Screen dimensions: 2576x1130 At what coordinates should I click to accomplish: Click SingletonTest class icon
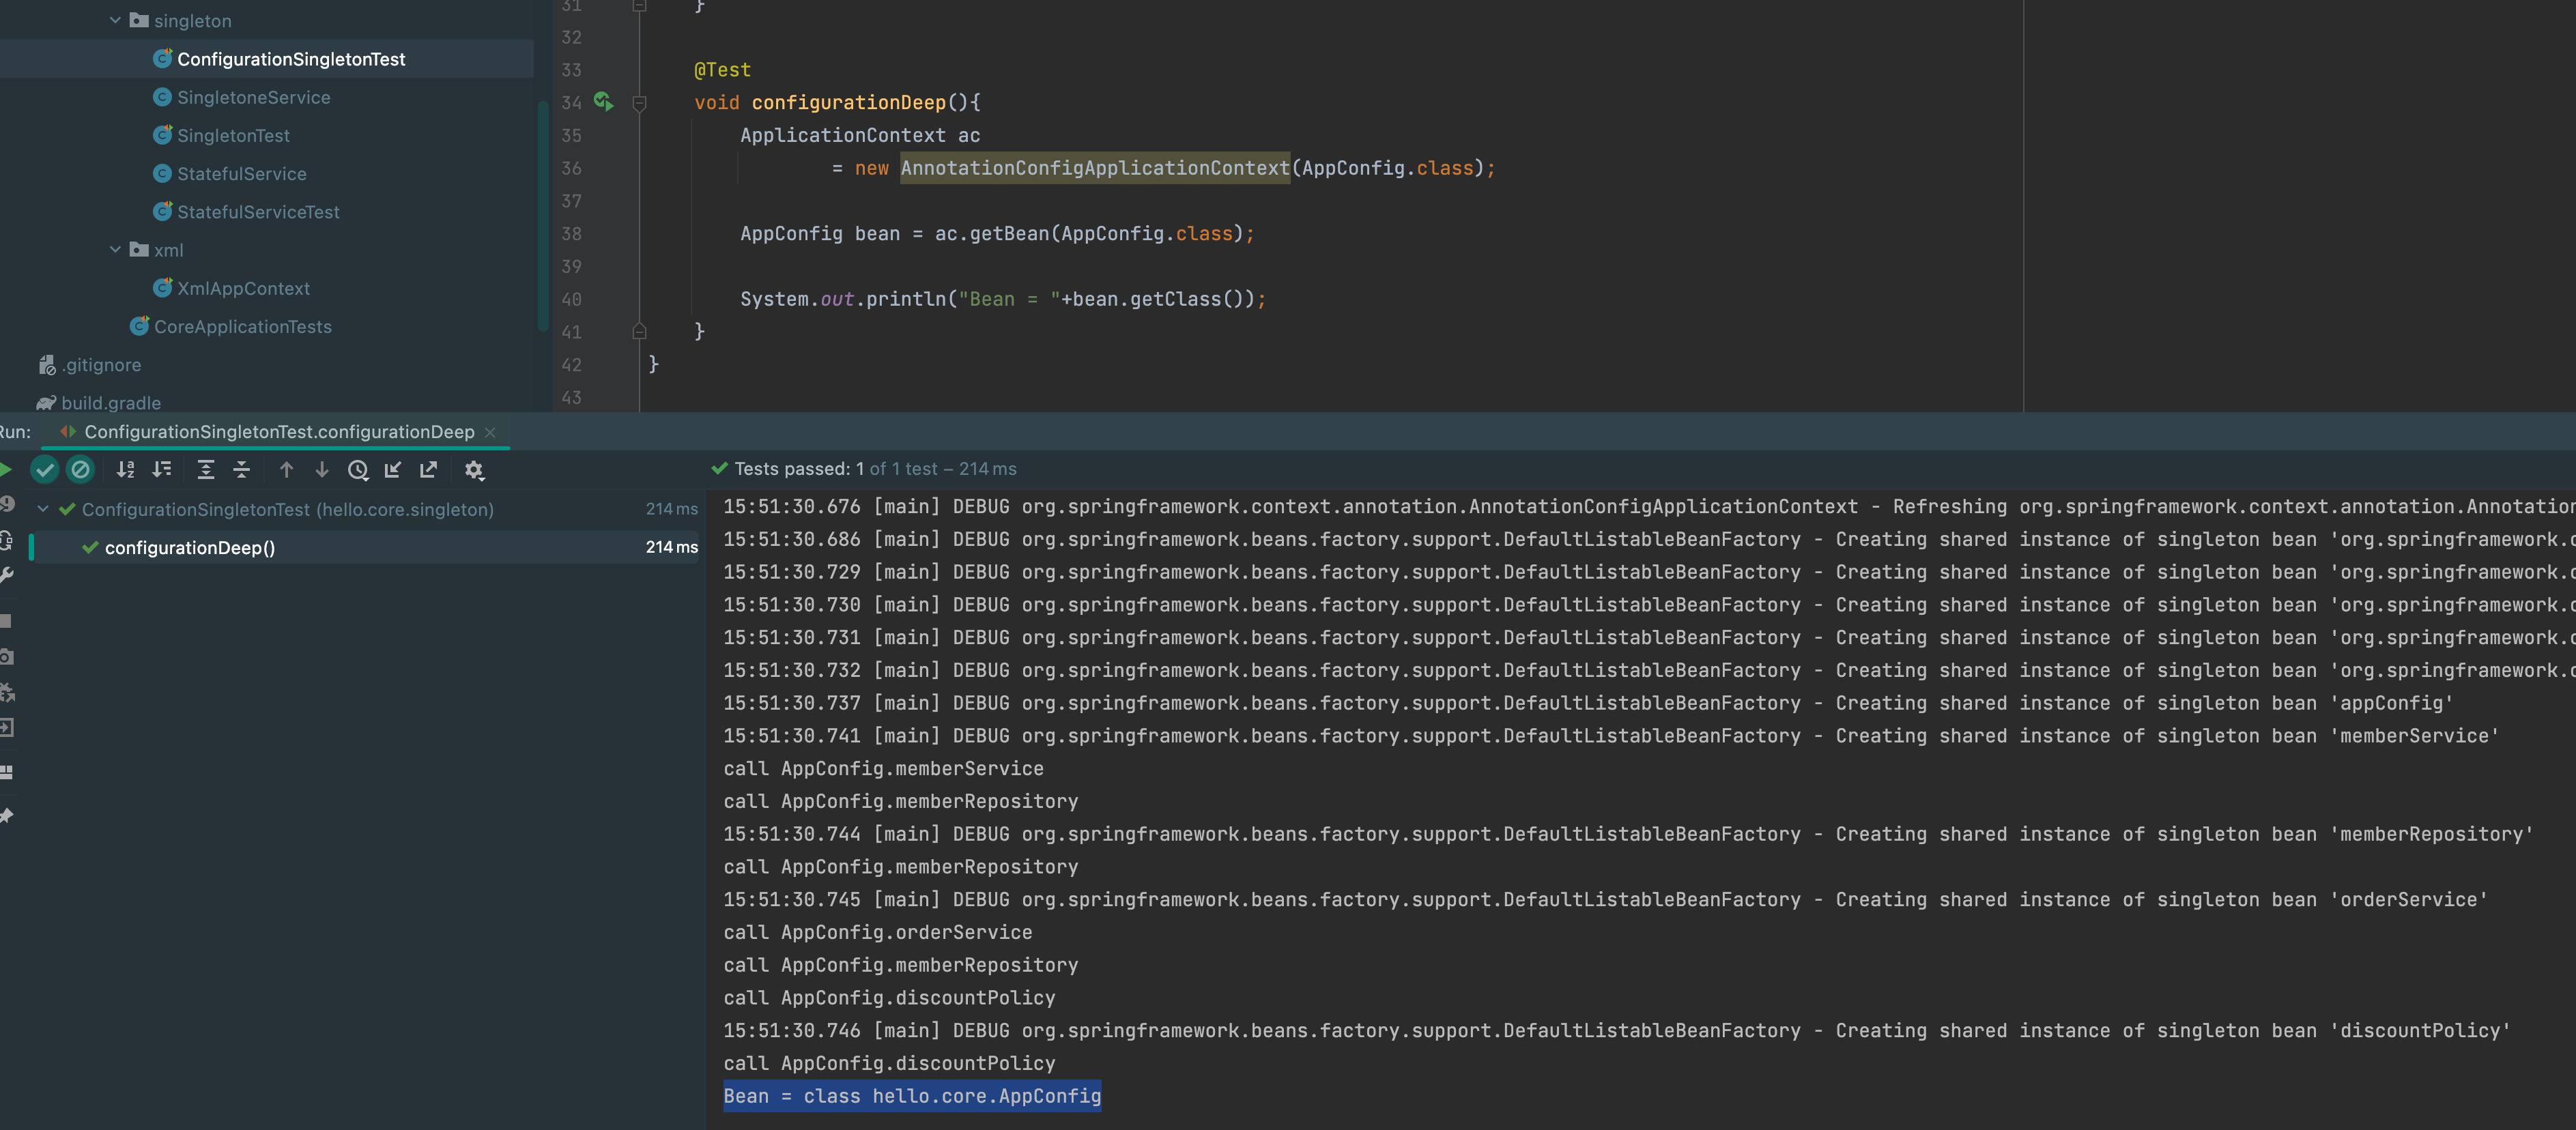coord(162,134)
